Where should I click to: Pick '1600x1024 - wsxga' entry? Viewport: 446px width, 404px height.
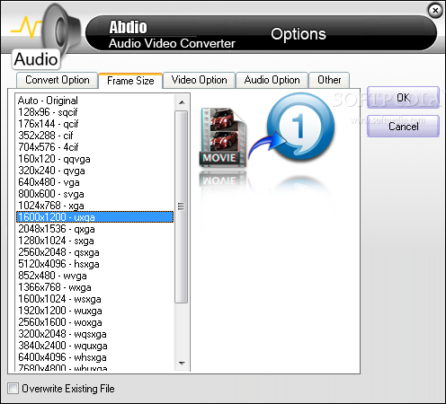point(94,299)
